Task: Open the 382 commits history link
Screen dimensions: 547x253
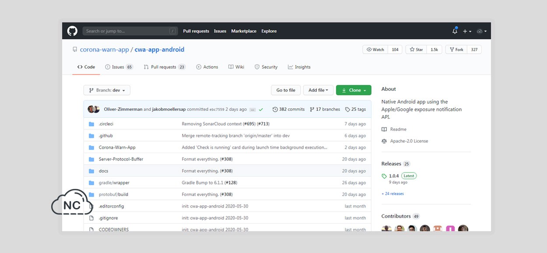Action: coord(288,109)
